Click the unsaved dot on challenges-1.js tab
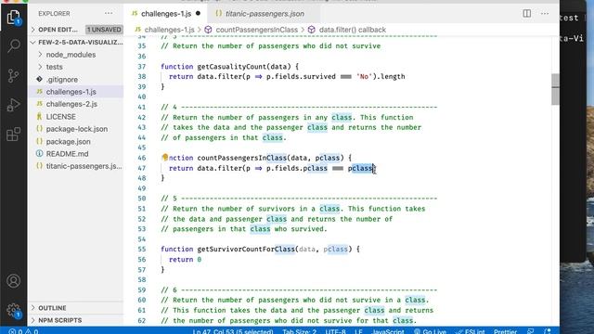 pos(198,14)
